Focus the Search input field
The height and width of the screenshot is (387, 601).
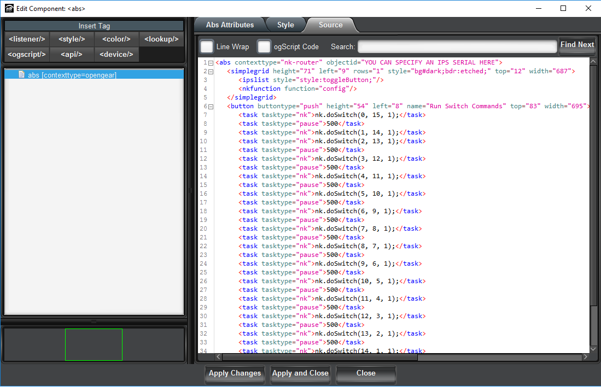point(457,47)
